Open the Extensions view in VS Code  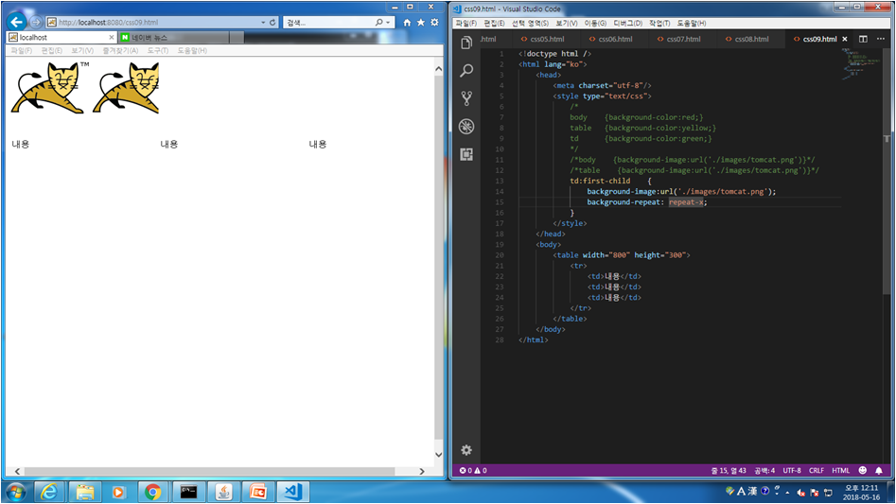pos(466,154)
